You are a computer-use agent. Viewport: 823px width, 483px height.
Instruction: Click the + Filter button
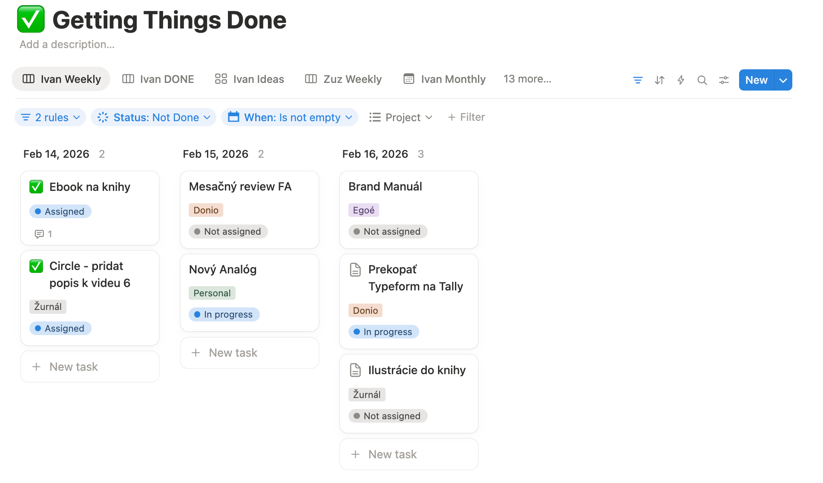point(466,117)
